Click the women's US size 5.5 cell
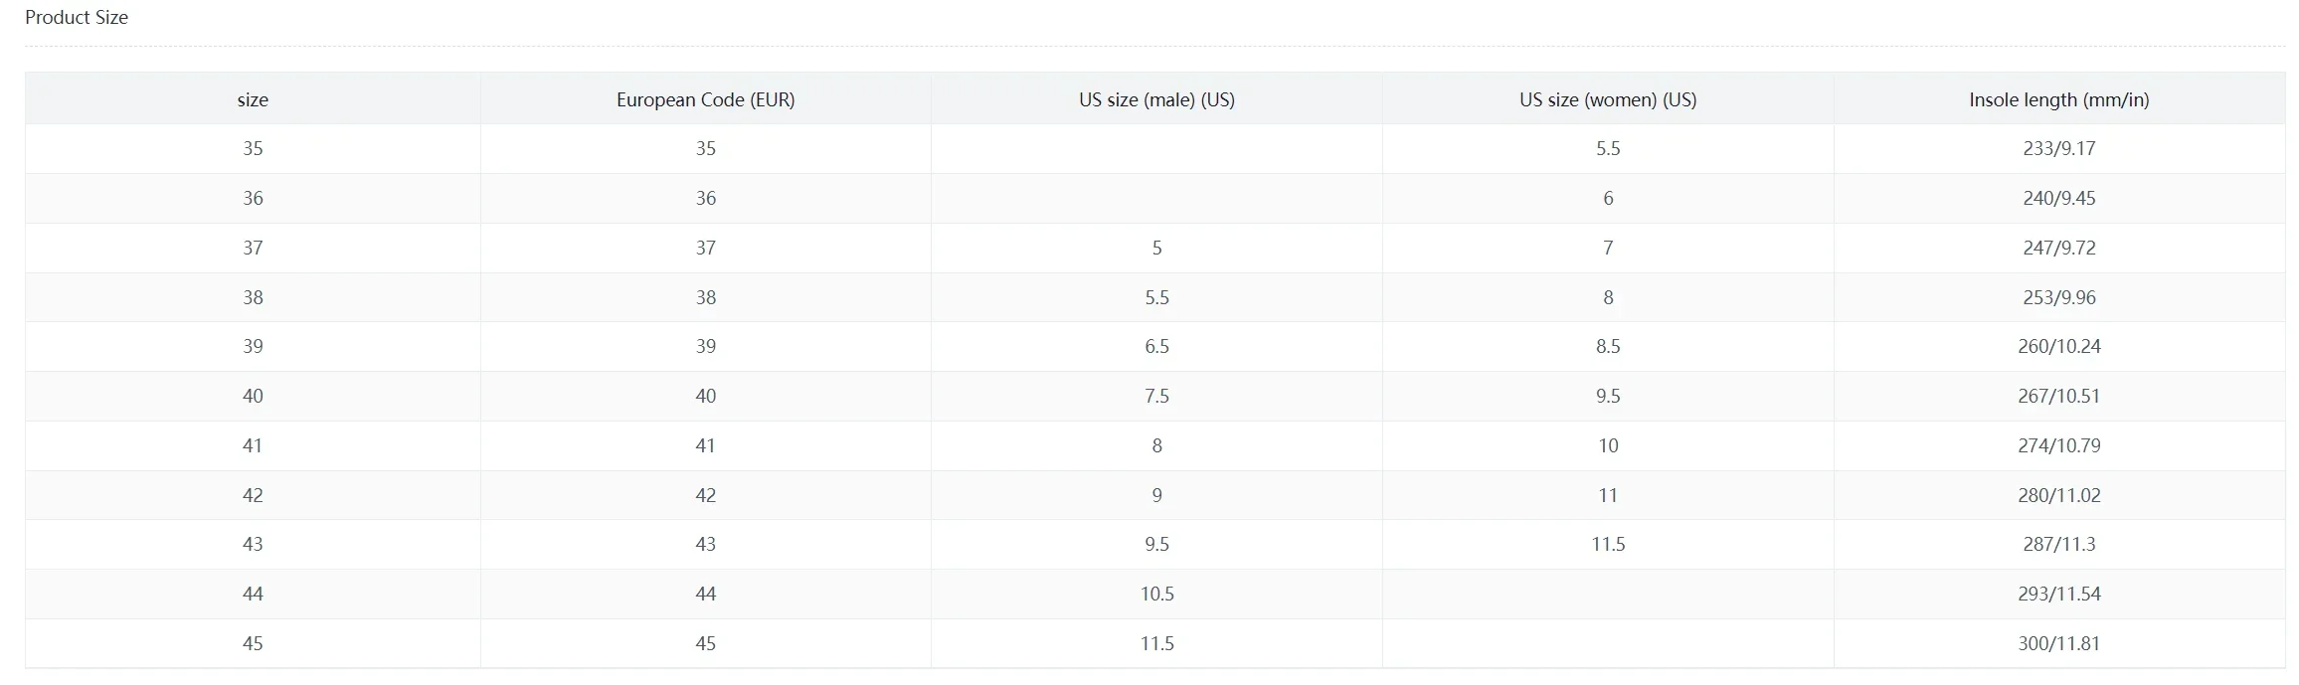The height and width of the screenshot is (685, 2299). pos(1608,149)
